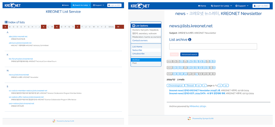
Task: Select the Others index tab
Action: coord(111,27)
